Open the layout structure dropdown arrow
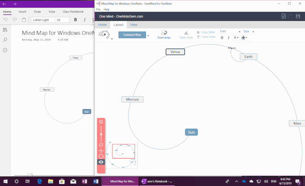The height and width of the screenshot is (186, 305). 112,39
